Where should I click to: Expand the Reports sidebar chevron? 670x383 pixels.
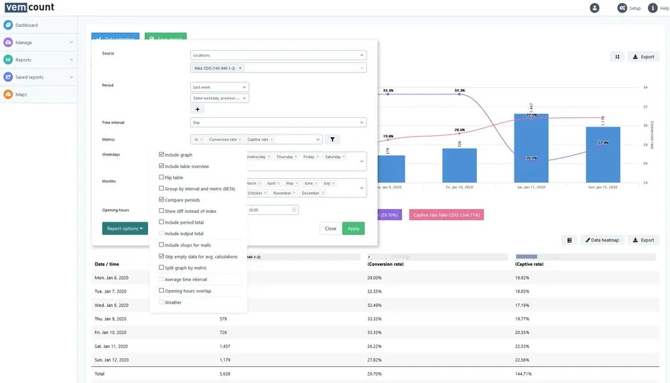pyautogui.click(x=71, y=60)
